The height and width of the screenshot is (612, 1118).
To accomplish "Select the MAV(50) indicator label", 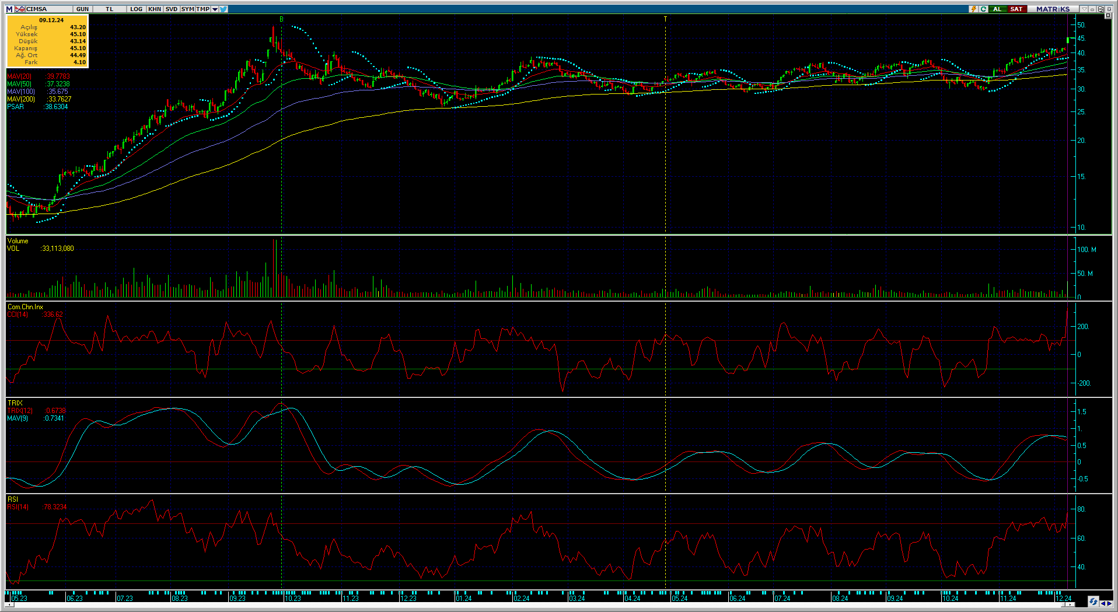I will 19,84.
